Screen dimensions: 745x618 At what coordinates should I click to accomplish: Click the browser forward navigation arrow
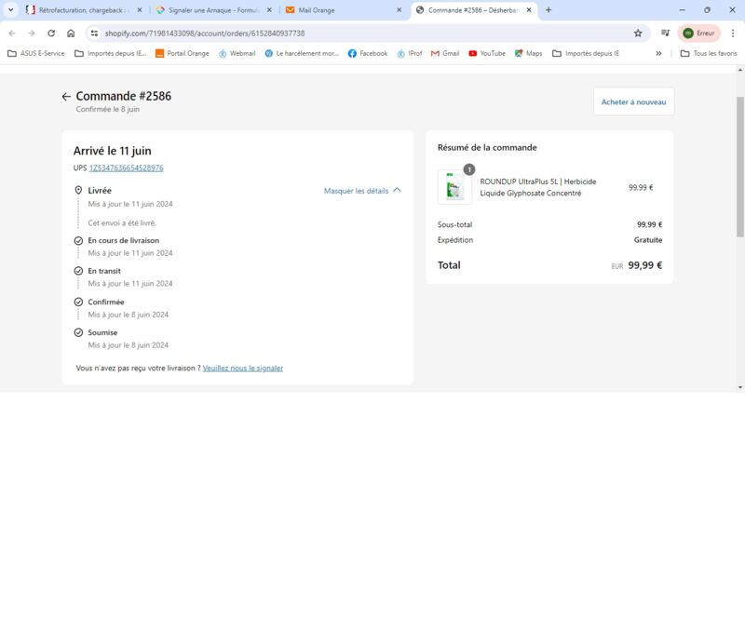pyautogui.click(x=32, y=34)
